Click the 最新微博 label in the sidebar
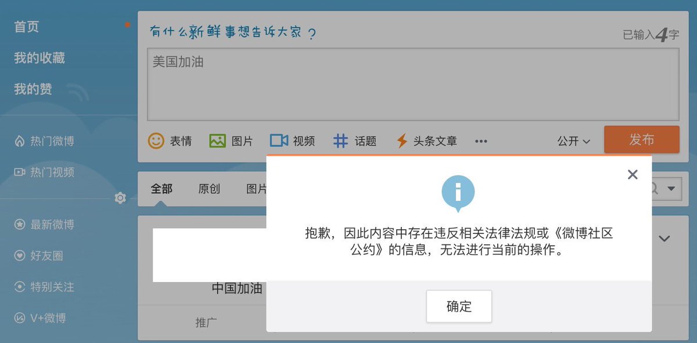Image resolution: width=697 pixels, height=343 pixels. coord(52,225)
